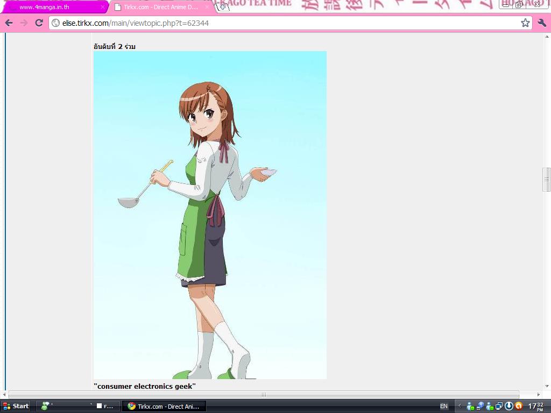Expand hidden system tray icons chevron

click(460, 407)
